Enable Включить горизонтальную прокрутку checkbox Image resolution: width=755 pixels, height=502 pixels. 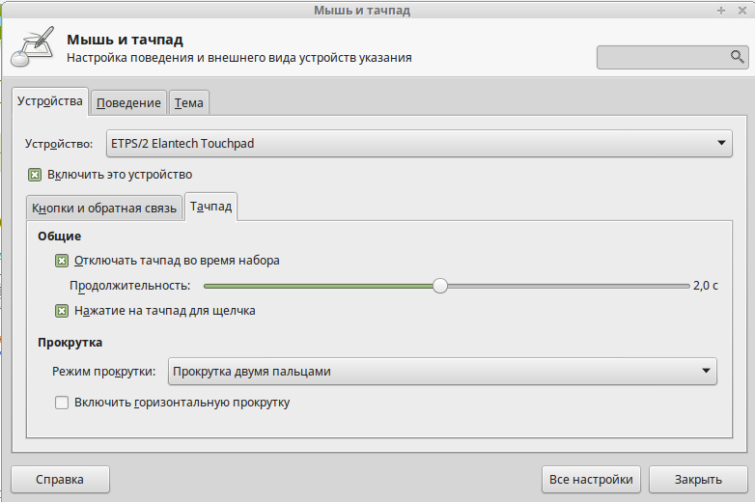tap(62, 403)
